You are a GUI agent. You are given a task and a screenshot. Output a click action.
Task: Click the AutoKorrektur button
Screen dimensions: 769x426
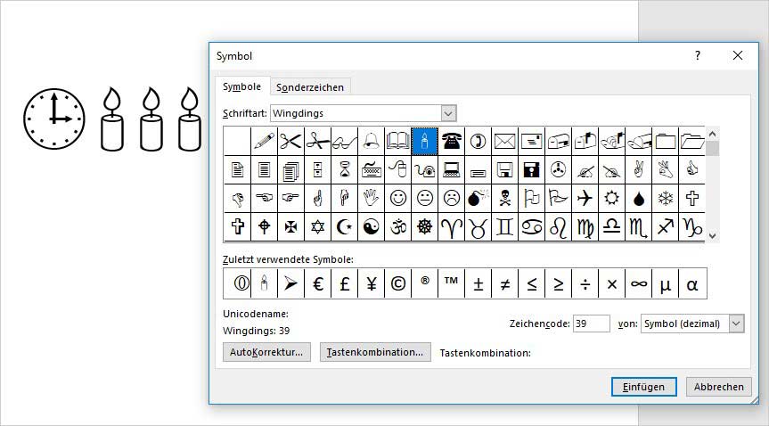click(x=266, y=352)
